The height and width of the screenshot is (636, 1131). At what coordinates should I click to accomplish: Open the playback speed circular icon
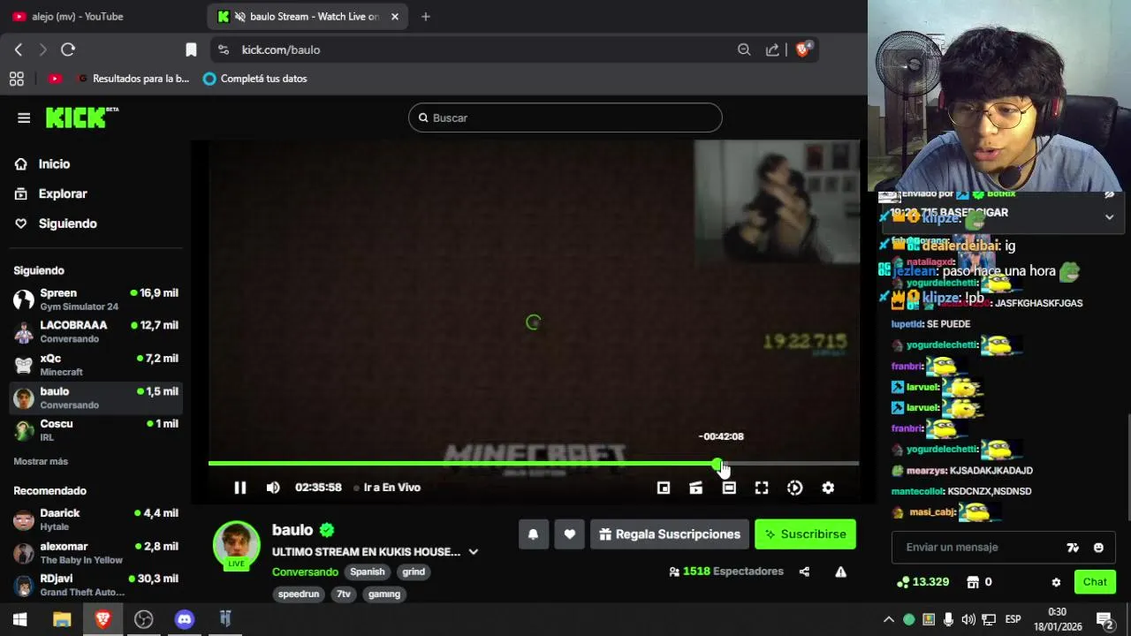[795, 488]
